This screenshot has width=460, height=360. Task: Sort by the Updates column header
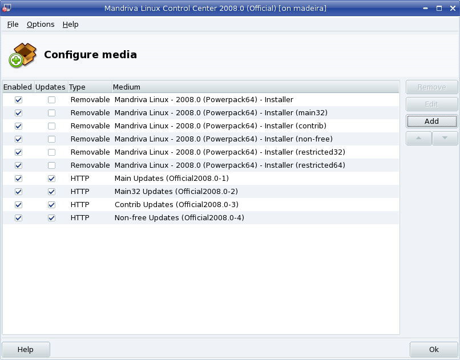click(x=51, y=87)
